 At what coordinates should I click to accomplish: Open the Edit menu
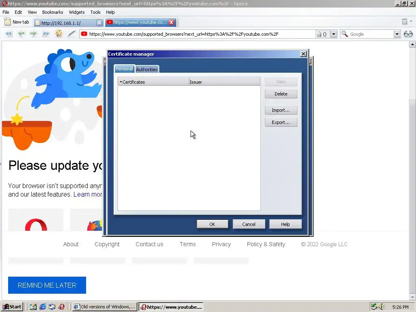pos(18,12)
